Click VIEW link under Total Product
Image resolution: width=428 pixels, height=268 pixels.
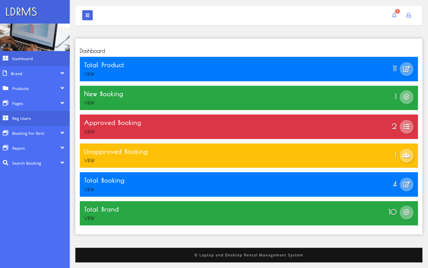89,74
